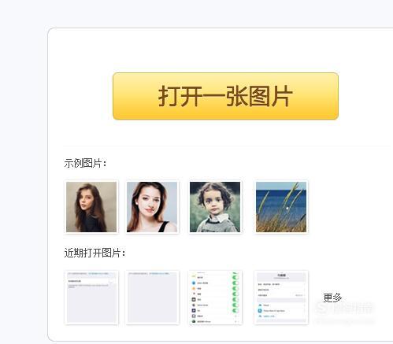This screenshot has height=344, width=393.
Task: Select the third example photo of the little child
Action: coord(215,207)
